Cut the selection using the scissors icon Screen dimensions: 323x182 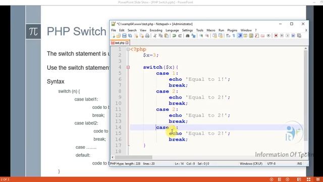click(155, 36)
